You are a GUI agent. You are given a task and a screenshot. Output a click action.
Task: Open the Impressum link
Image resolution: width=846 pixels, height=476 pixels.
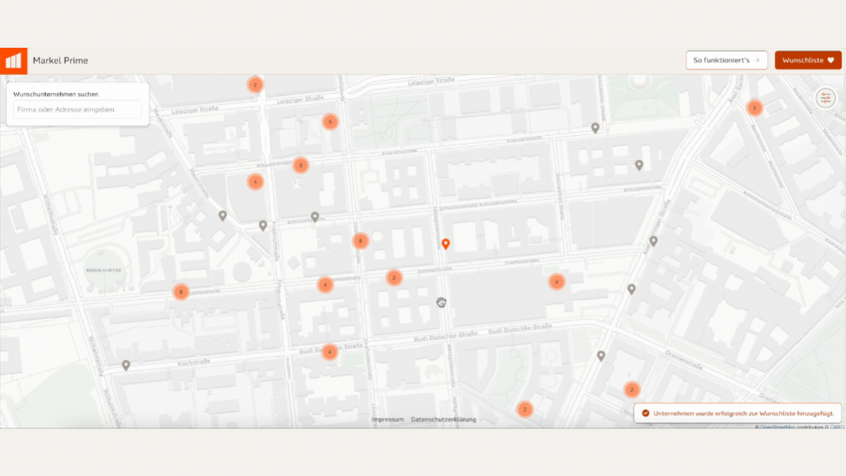(388, 419)
